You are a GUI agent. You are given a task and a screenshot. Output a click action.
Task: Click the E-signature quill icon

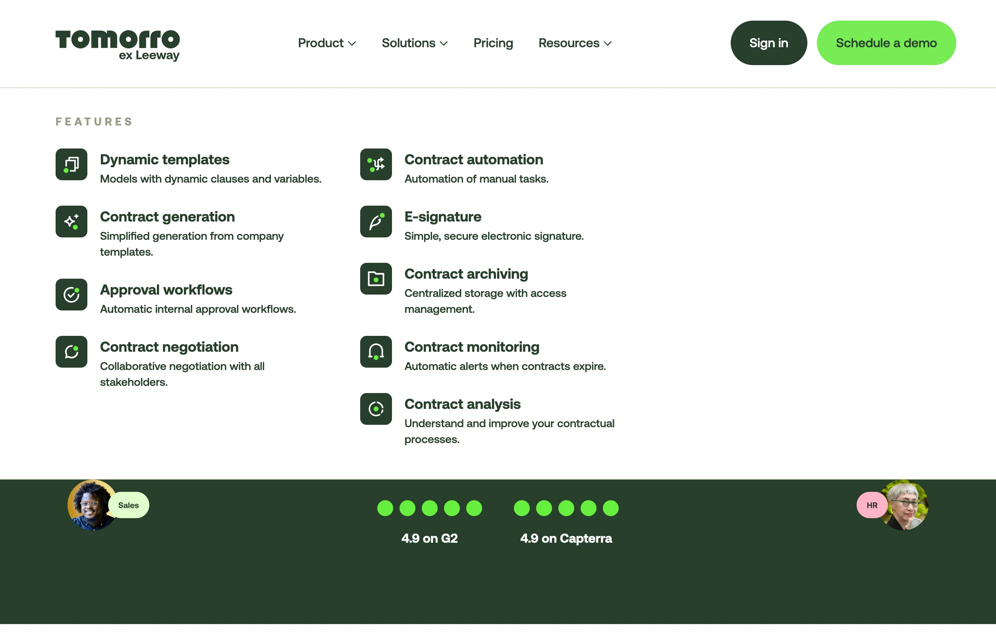pos(376,221)
